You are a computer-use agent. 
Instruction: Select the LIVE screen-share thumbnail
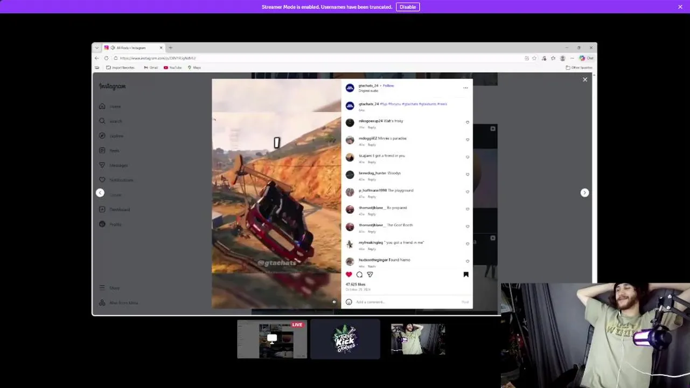272,339
